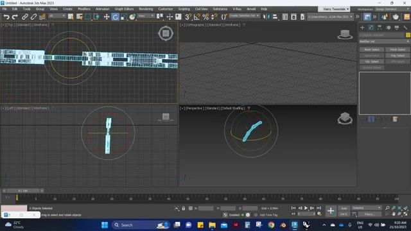Click the Go to Start button
411x231 pixels.
tap(293, 208)
